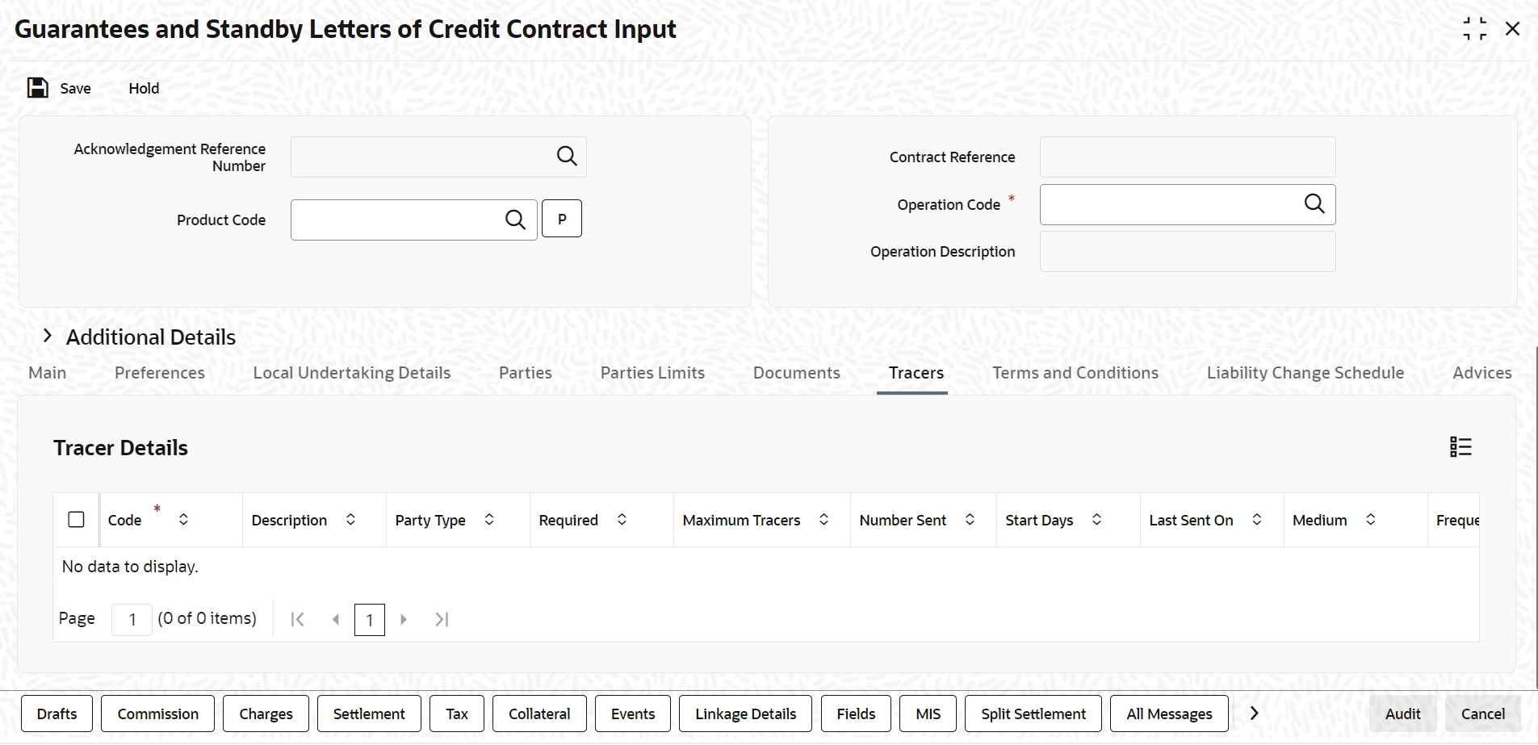The image size is (1538, 745).
Task: Open the Split Settlement subscreen
Action: tap(1033, 714)
